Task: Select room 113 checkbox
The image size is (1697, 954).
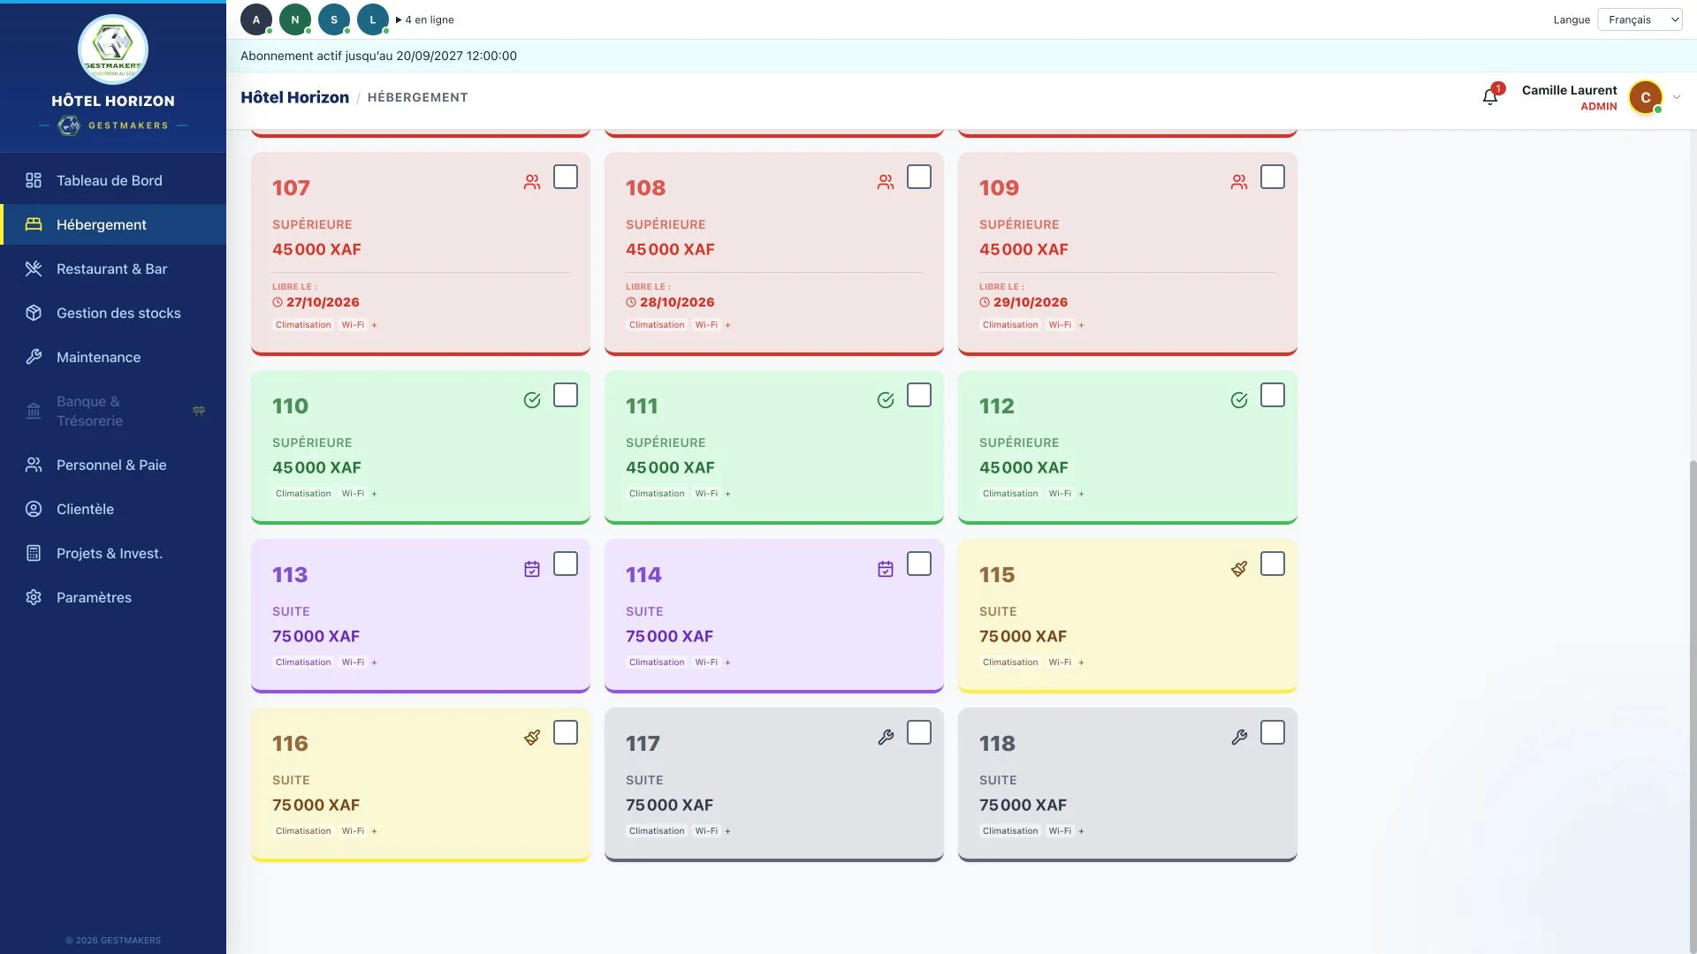Action: 566,564
